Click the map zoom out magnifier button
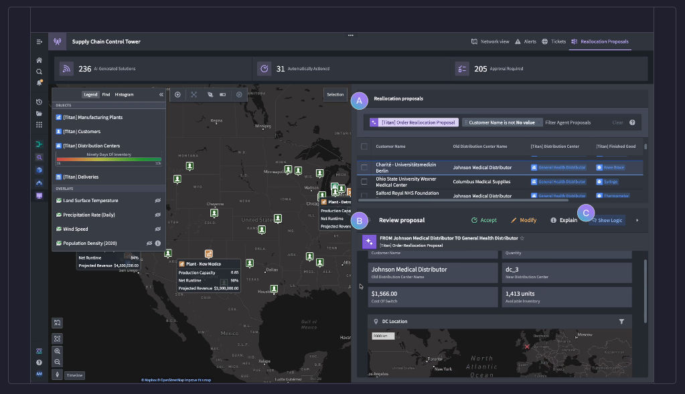 coord(58,362)
